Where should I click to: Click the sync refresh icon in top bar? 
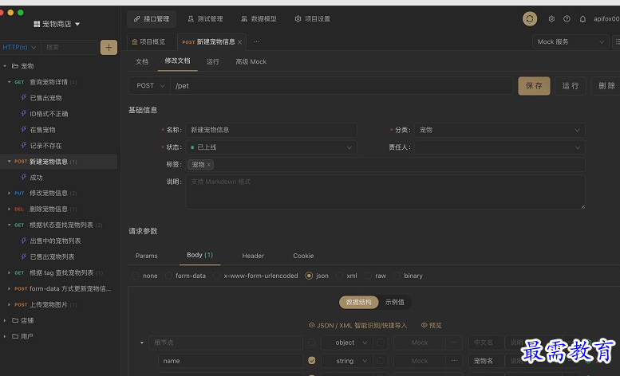pyautogui.click(x=530, y=18)
